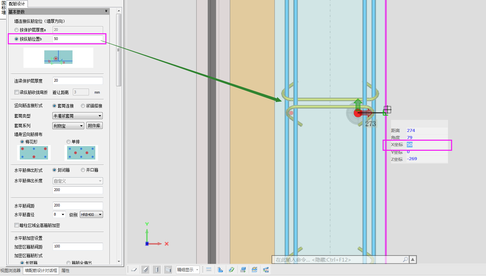Click the search magnifier in command bar

click(x=405, y=260)
